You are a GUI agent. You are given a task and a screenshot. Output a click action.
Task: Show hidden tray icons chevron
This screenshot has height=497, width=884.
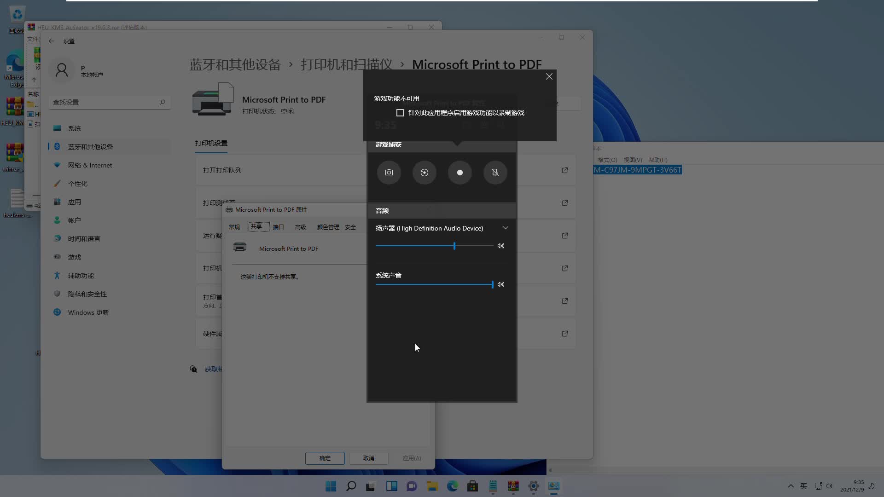[791, 486]
